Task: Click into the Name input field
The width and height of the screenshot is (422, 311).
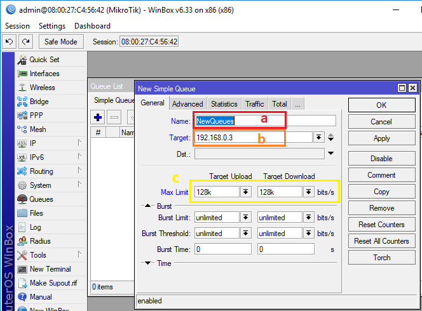Action: 265,121
